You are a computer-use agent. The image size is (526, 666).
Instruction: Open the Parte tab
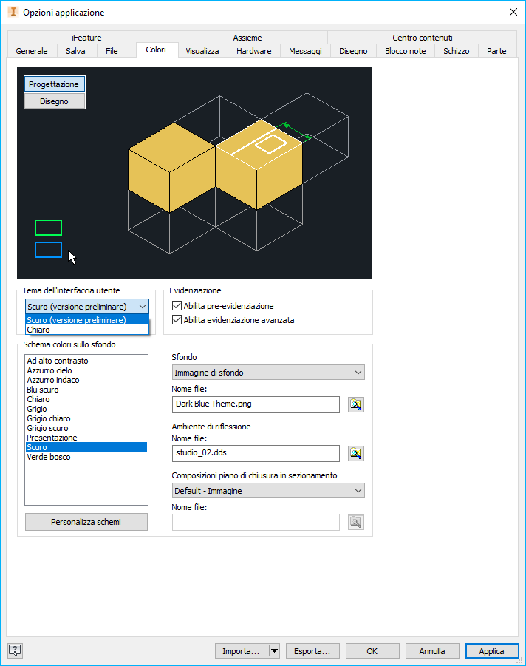pyautogui.click(x=496, y=51)
